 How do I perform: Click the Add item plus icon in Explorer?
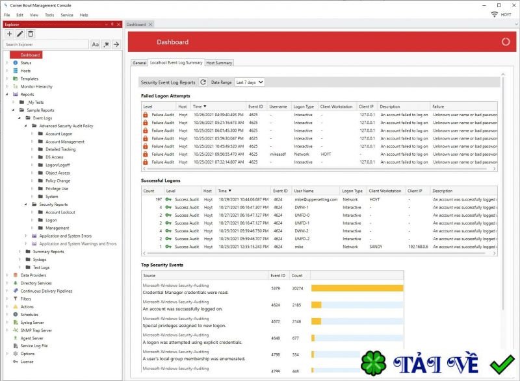(x=9, y=34)
